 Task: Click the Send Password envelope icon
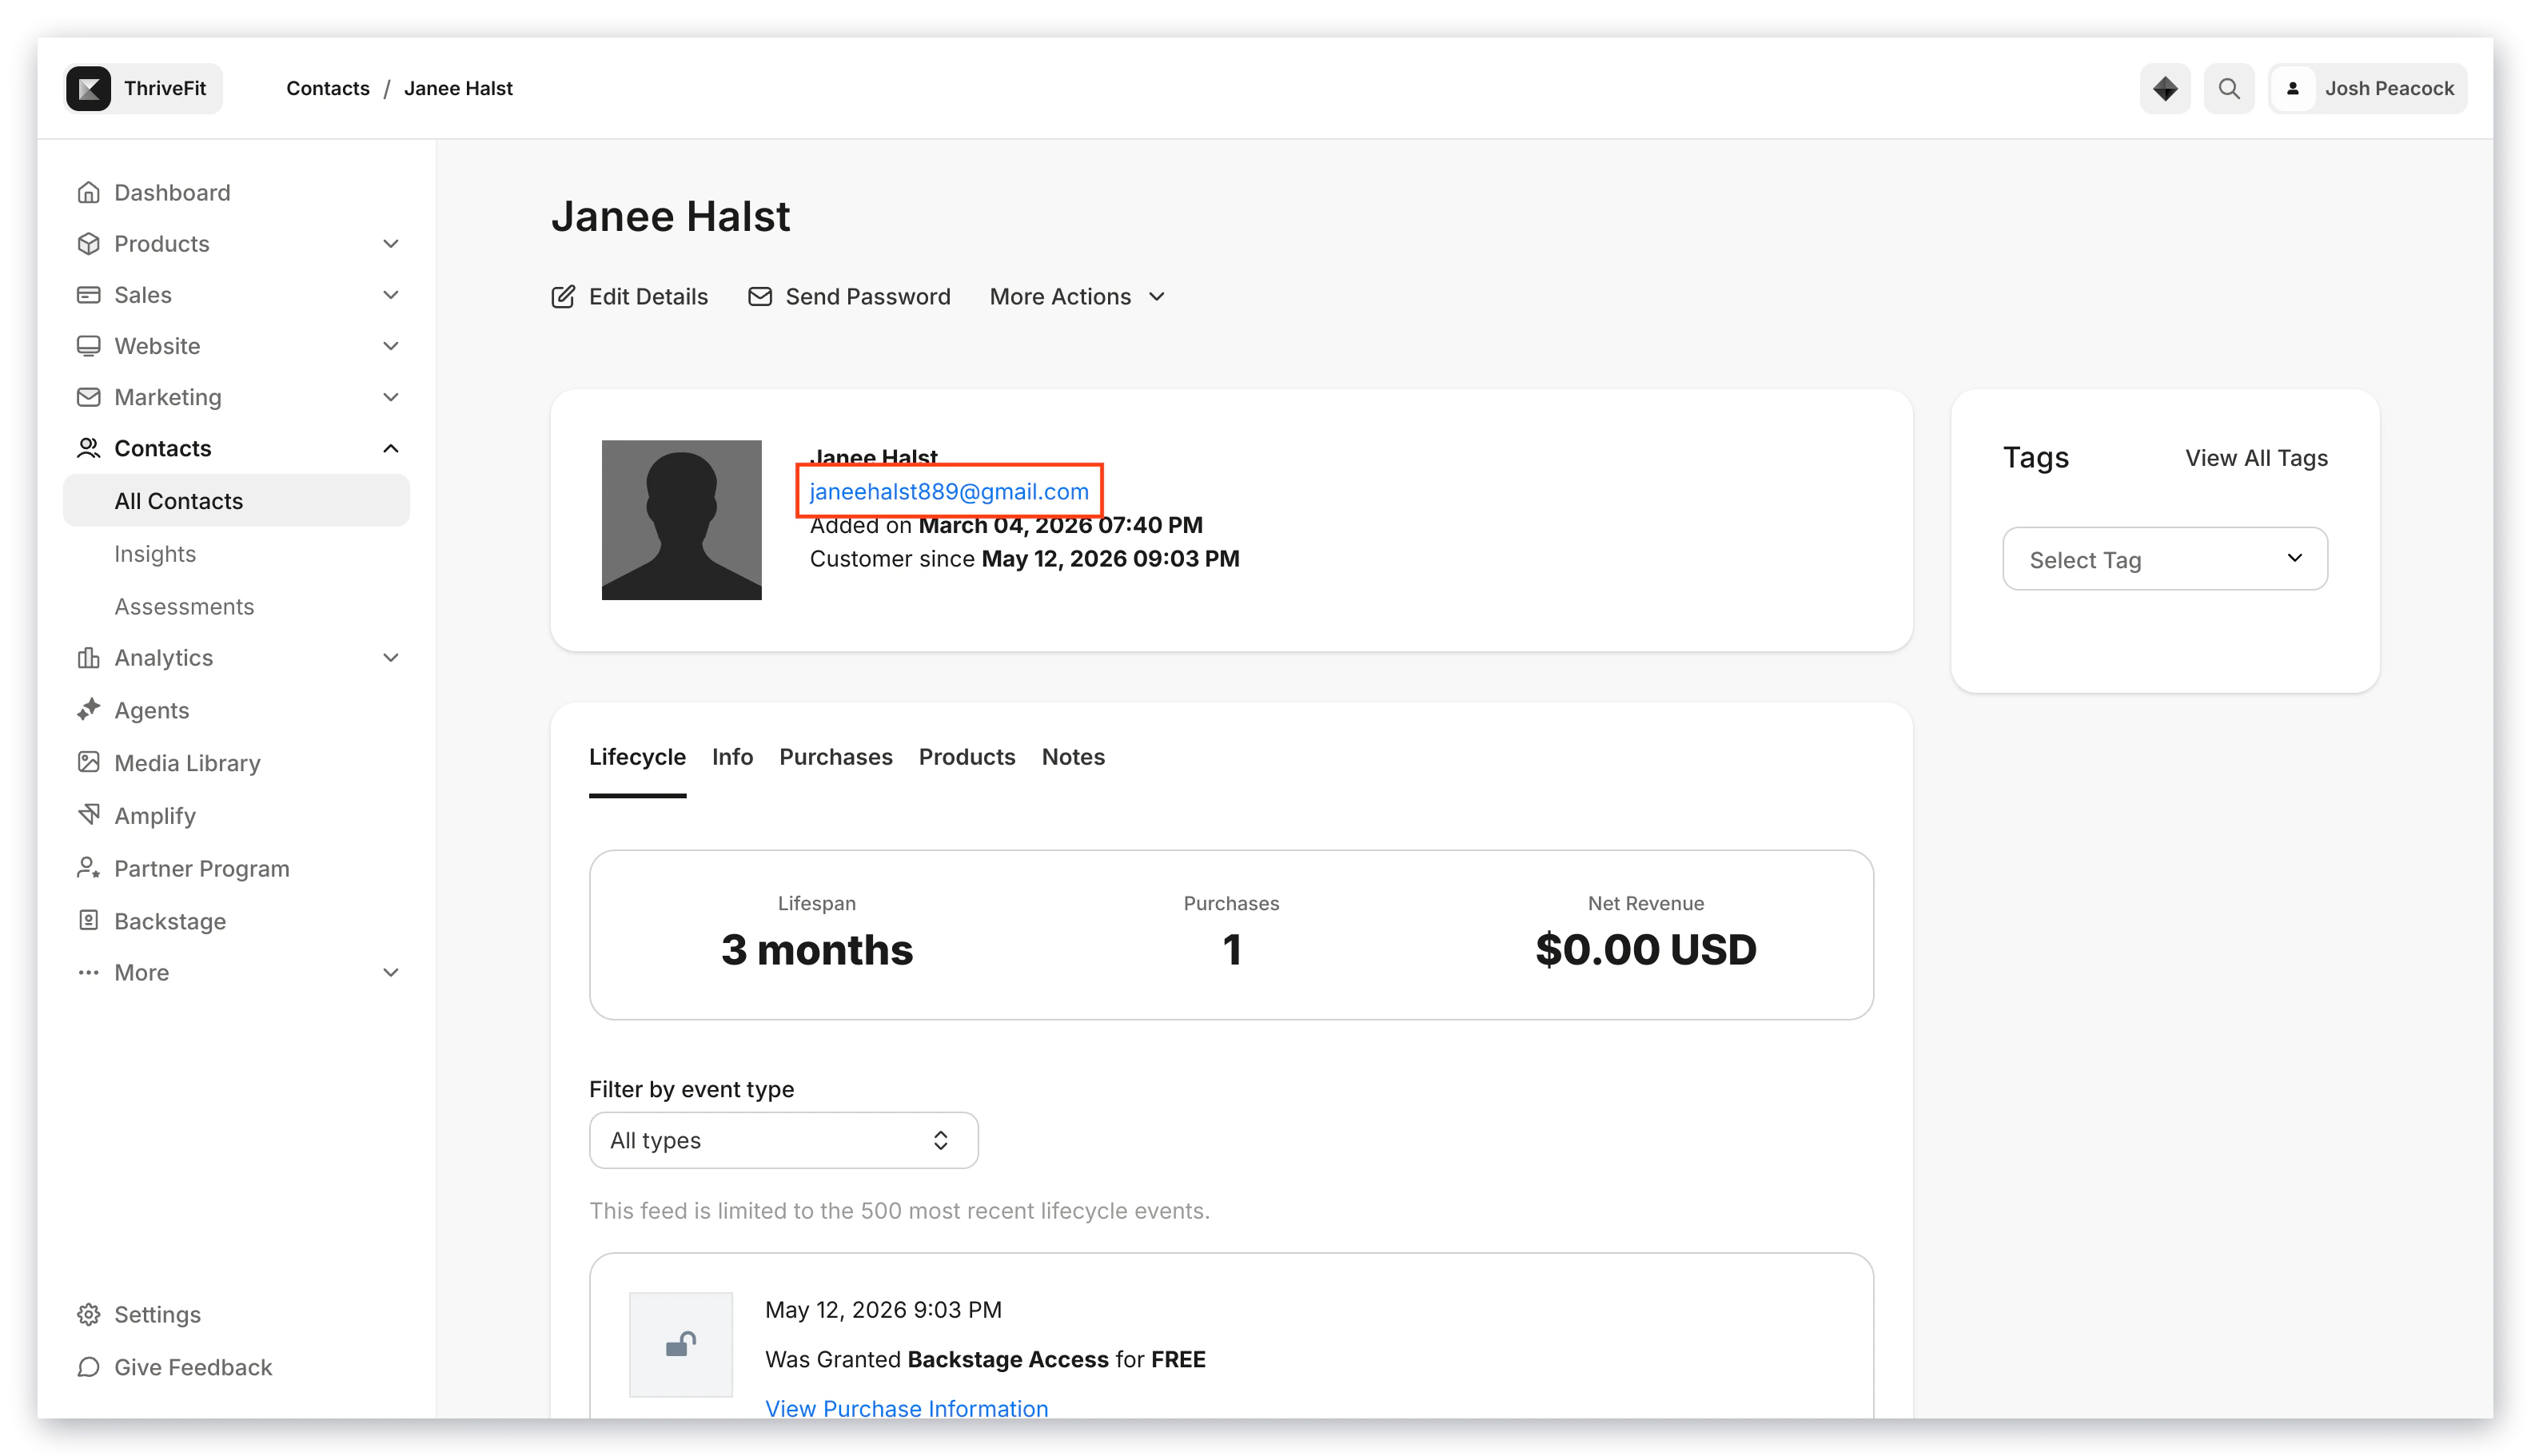pos(760,297)
